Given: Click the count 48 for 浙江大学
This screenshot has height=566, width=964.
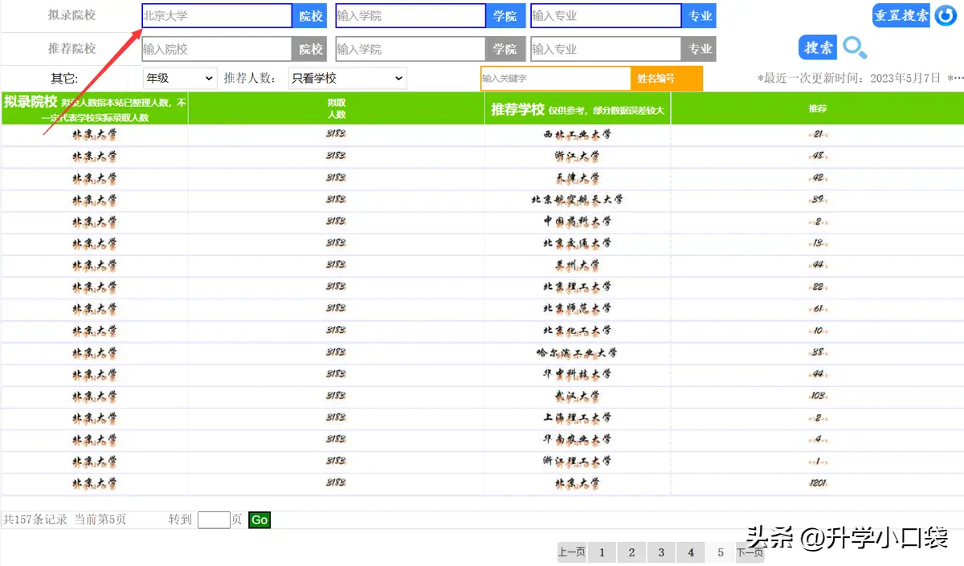Looking at the screenshot, I should point(819,157).
